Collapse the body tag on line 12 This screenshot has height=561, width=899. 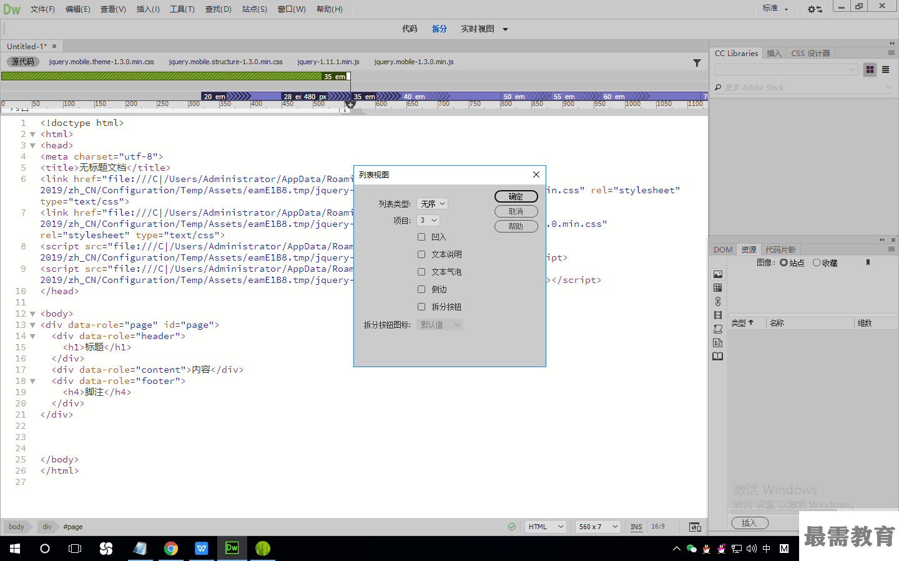pyautogui.click(x=32, y=314)
